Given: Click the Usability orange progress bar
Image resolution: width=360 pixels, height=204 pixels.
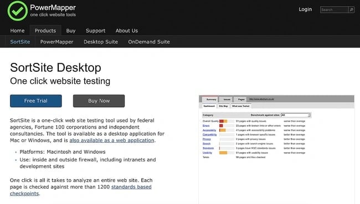Looking at the screenshot, I should pos(223,153).
